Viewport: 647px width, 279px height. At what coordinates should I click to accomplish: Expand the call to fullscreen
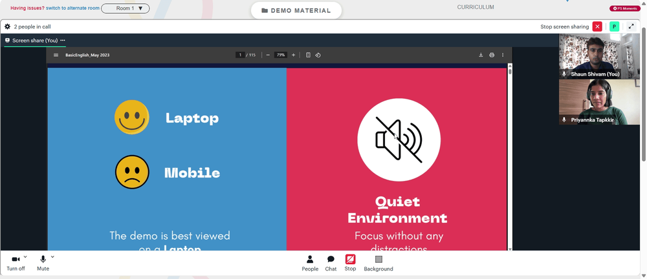tap(631, 26)
